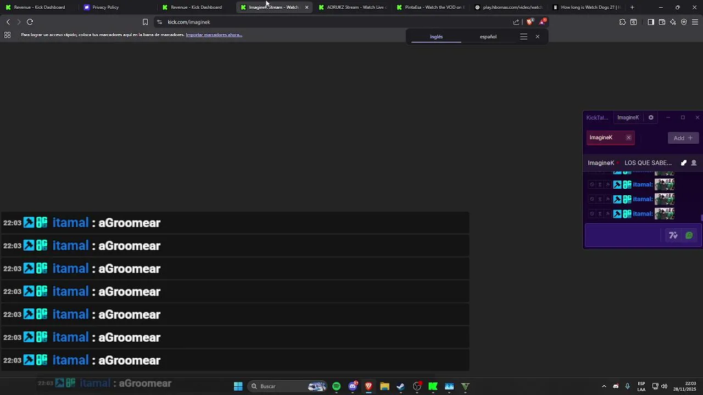The image size is (703, 395).
Task: Open the Windows Start menu
Action: tap(238, 386)
